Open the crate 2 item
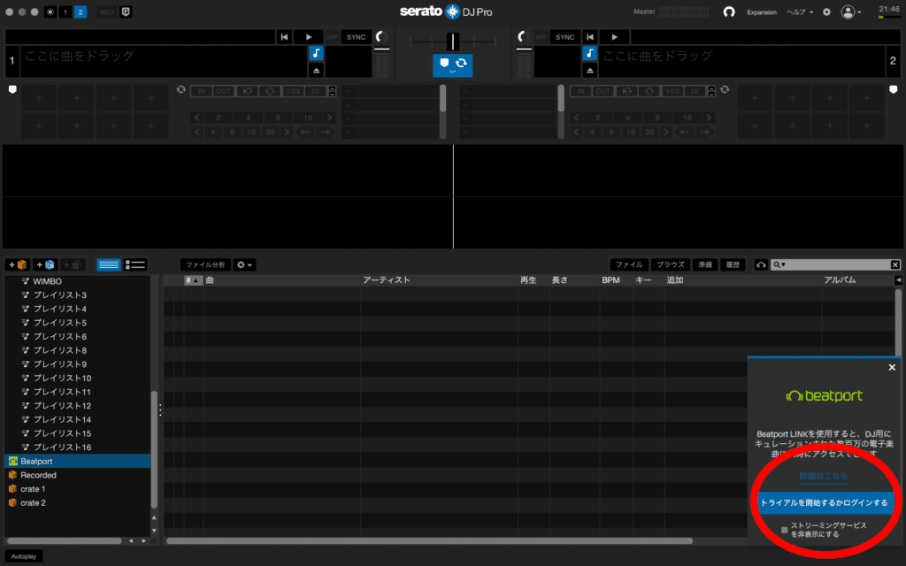Screen dimensions: 906x566 pyautogui.click(x=33, y=503)
